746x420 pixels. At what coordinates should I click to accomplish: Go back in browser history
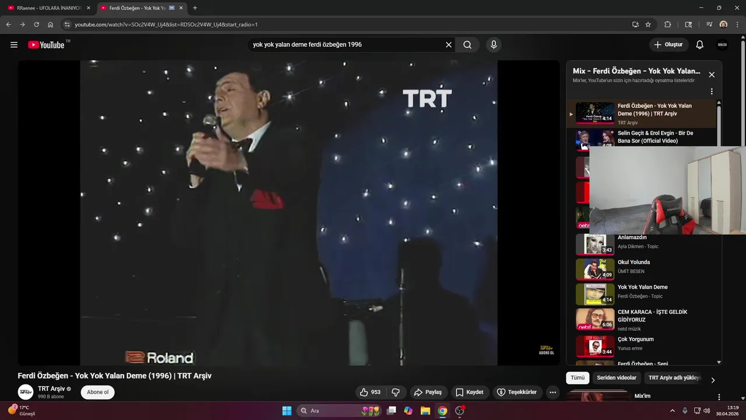pyautogui.click(x=8, y=24)
